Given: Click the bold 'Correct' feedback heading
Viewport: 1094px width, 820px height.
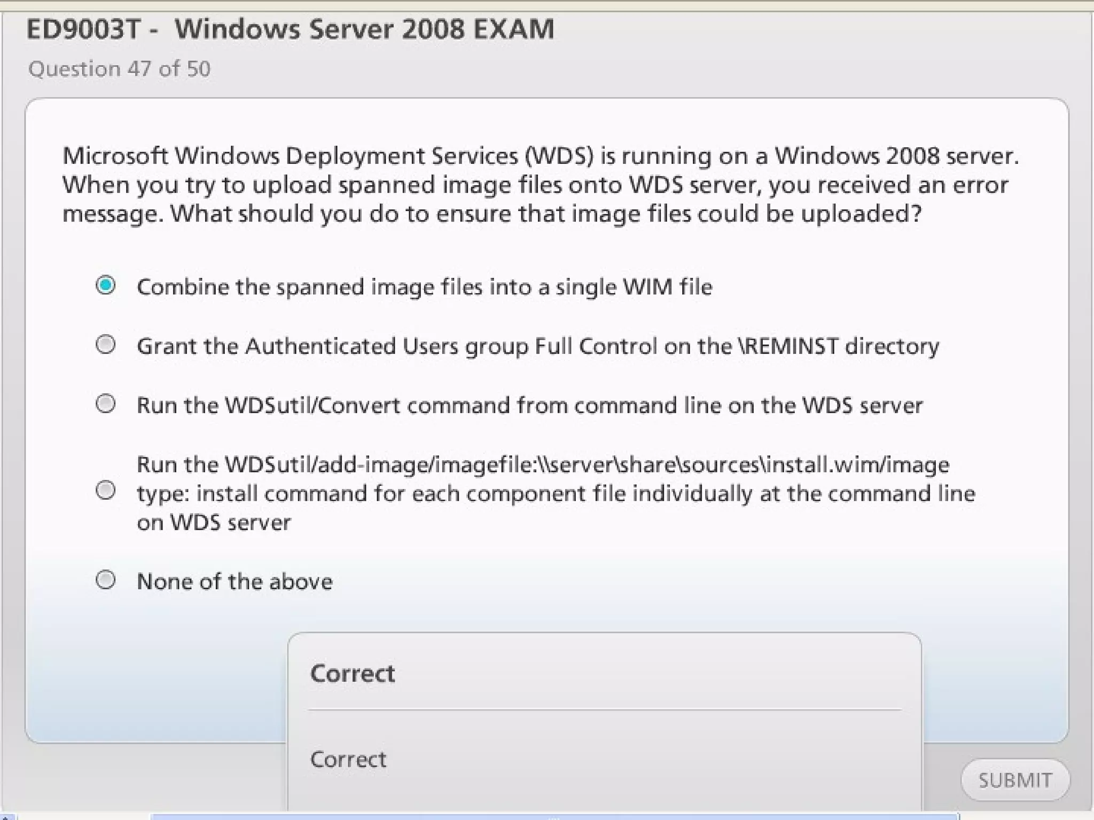Looking at the screenshot, I should point(353,673).
